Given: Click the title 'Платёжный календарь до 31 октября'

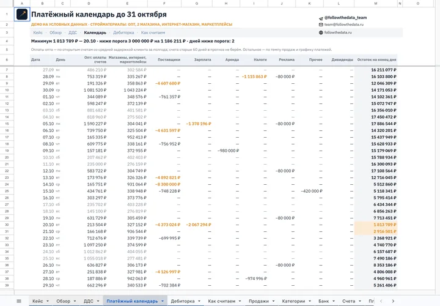Looking at the screenshot, I should 99,14.
